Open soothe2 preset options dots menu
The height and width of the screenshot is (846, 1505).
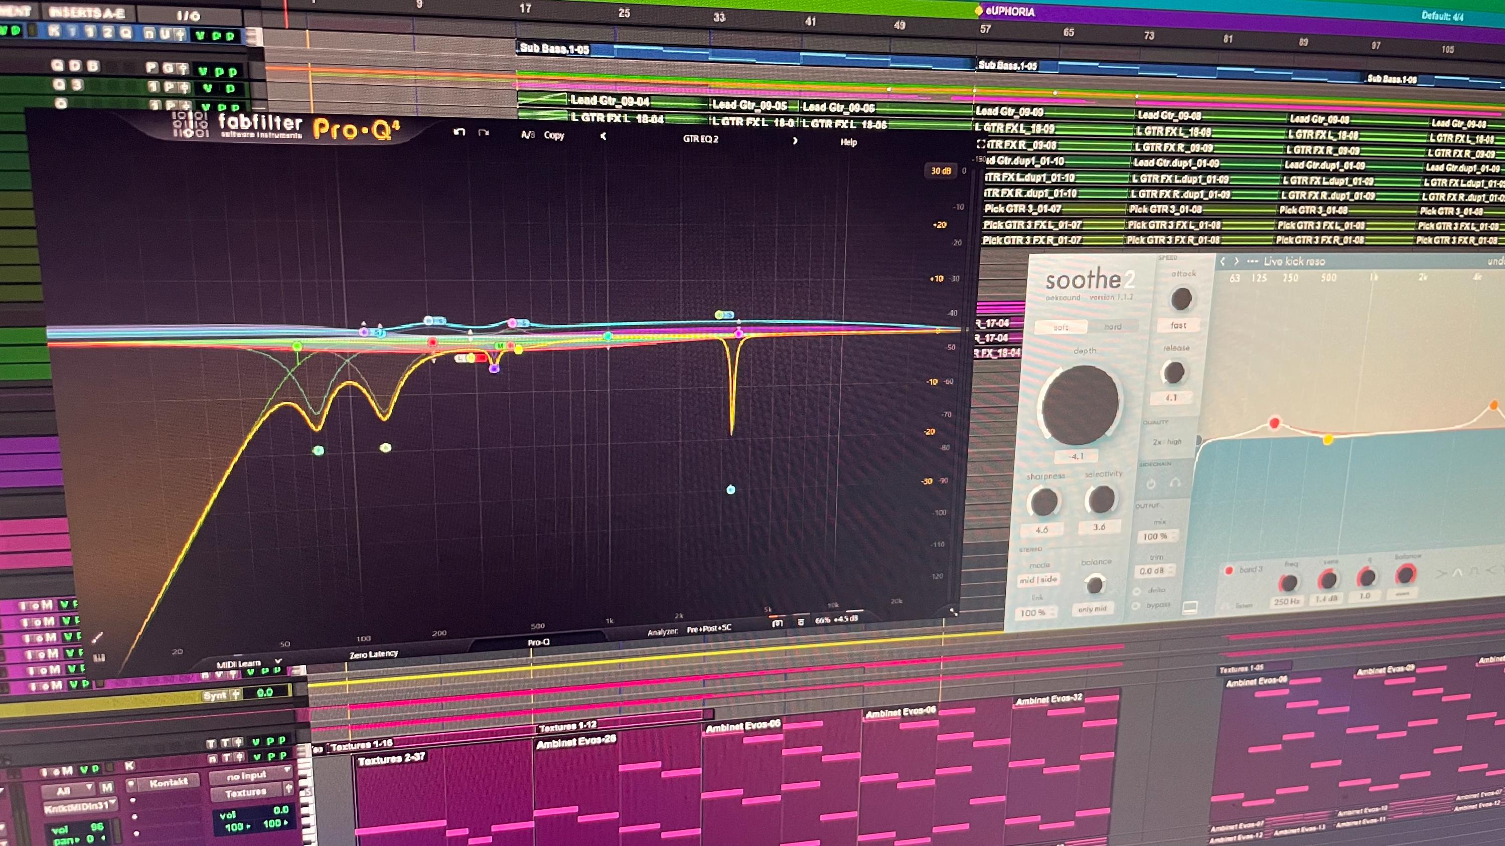(x=1252, y=262)
